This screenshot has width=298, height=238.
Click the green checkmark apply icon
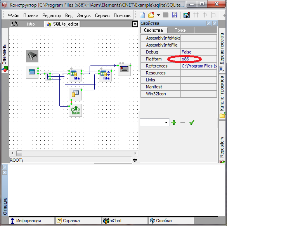(191, 122)
